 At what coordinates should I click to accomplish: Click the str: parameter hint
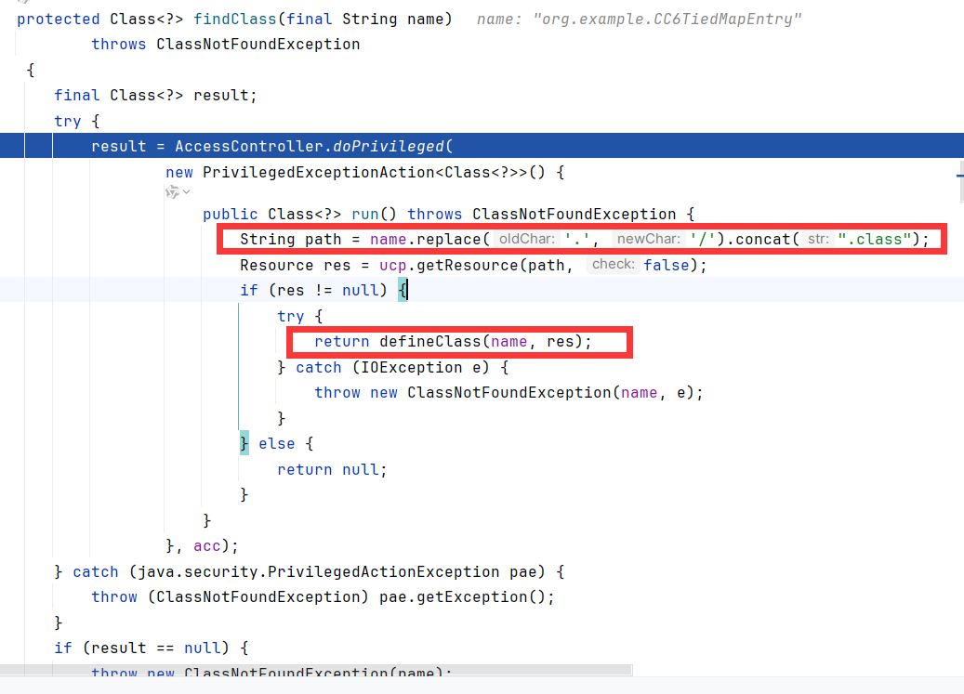point(818,239)
